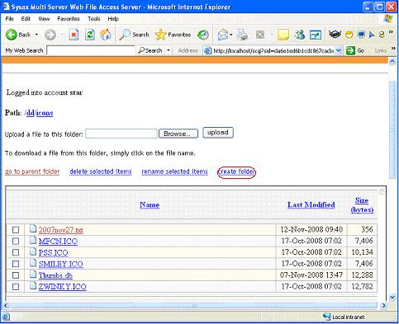Click the Browse... button

pos(178,134)
